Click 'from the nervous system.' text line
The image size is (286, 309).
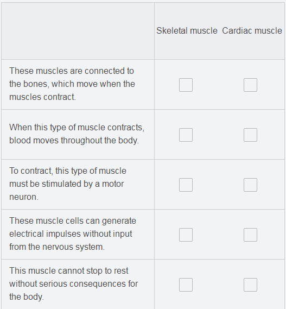(57, 247)
